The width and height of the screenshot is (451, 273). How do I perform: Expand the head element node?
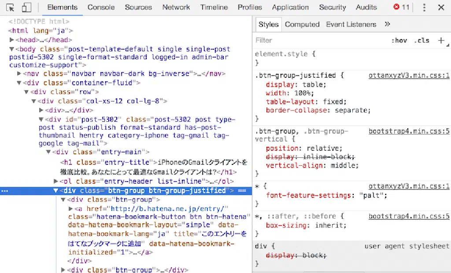click(12, 40)
